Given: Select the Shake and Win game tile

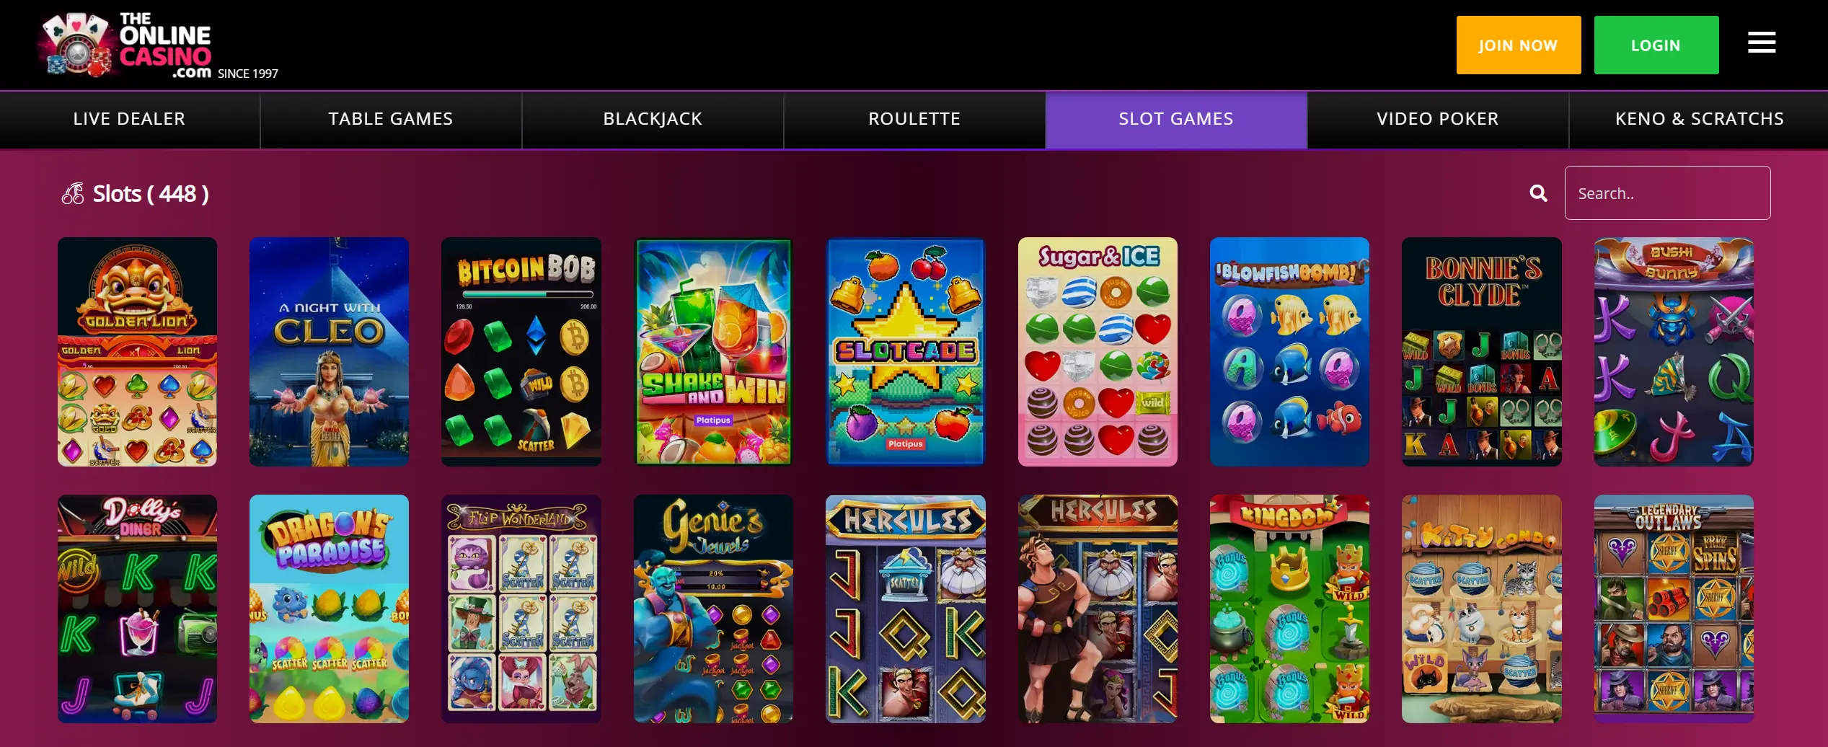Looking at the screenshot, I should point(713,352).
